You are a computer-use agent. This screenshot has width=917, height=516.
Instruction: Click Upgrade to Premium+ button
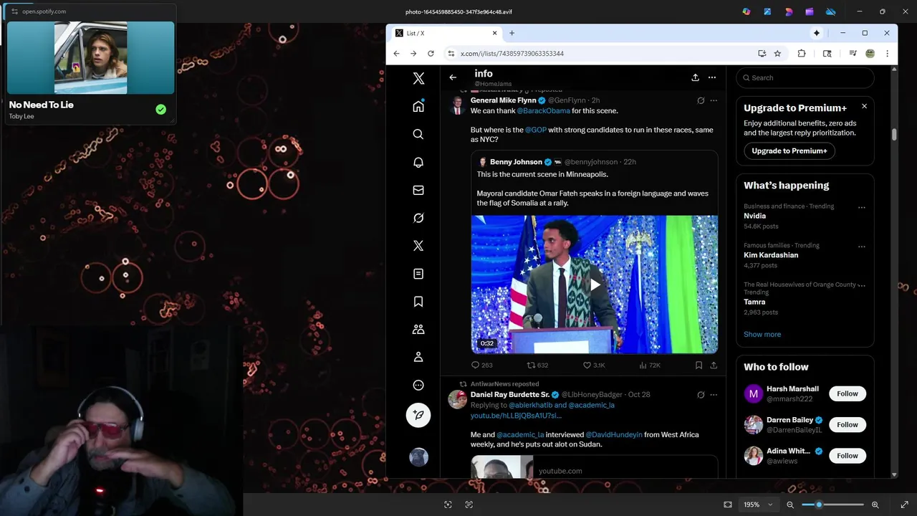pos(789,150)
